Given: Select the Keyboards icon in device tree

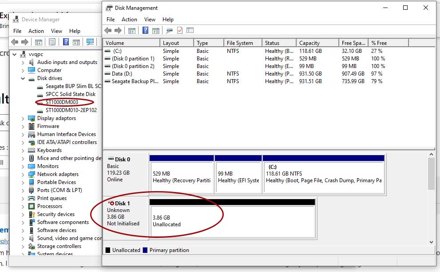Looking at the screenshot, I should tap(32, 150).
